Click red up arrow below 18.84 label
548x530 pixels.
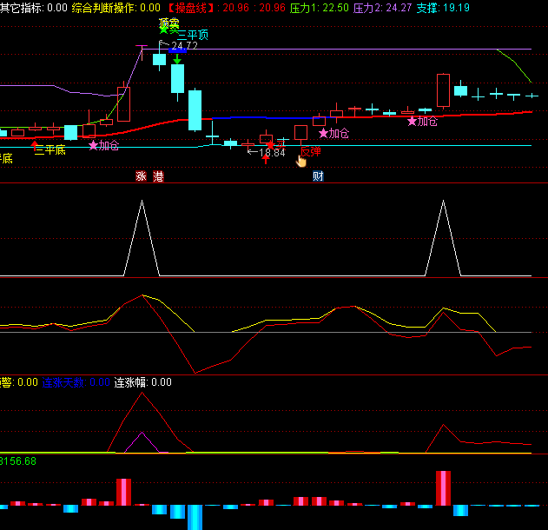coord(266,159)
